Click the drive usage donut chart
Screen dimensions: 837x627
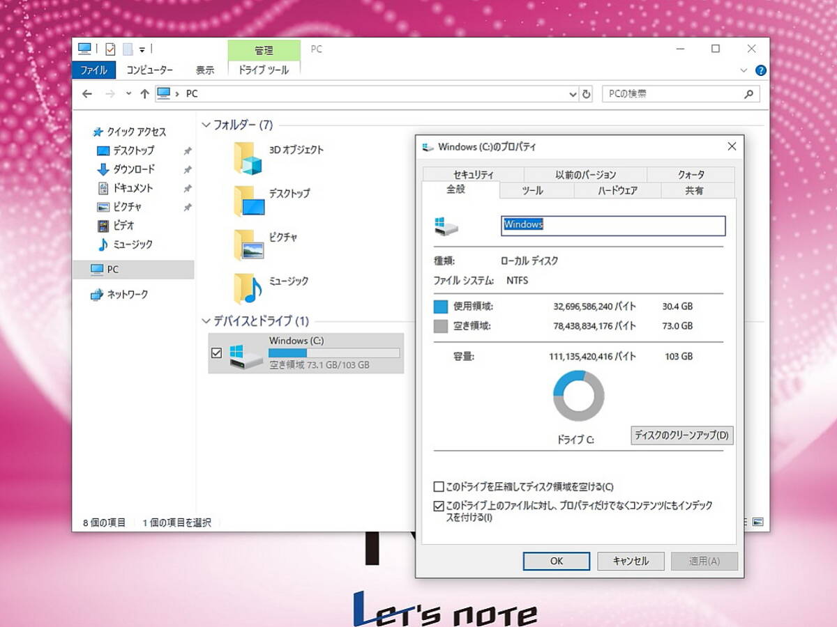pyautogui.click(x=578, y=396)
